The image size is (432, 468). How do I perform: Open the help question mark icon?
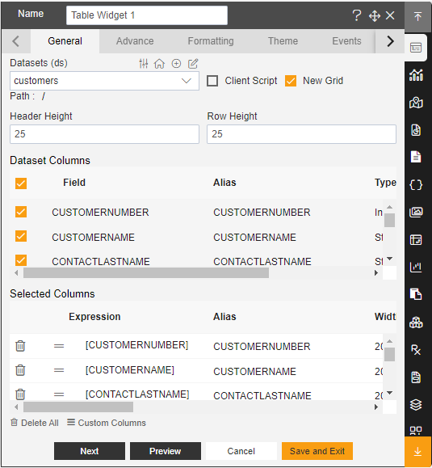pyautogui.click(x=357, y=15)
